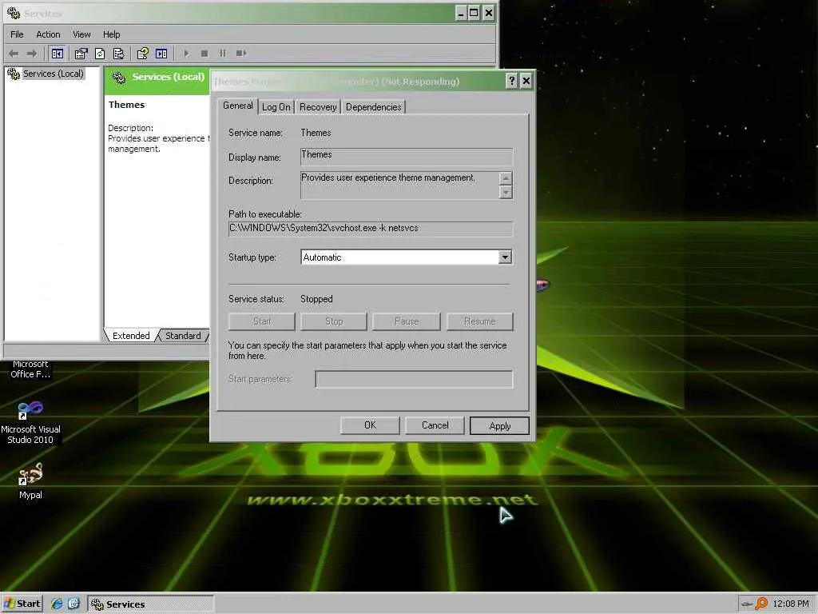818x614 pixels.
Task: Click the Stop service button in dialog
Action: pyautogui.click(x=334, y=321)
